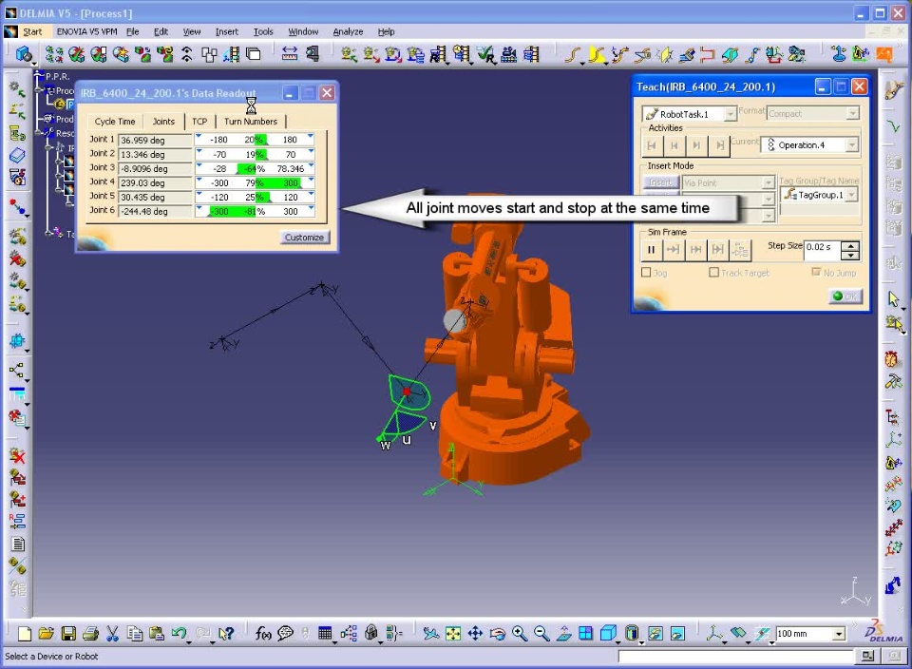Open the Insert menu

tap(226, 31)
